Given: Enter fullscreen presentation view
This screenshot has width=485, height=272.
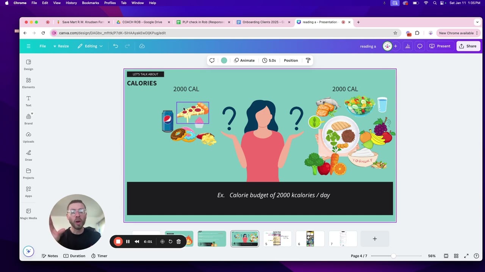Looking at the screenshot, I should click(x=466, y=256).
